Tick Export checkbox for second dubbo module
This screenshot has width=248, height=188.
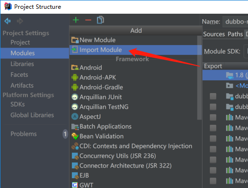pyautogui.click(x=213, y=107)
